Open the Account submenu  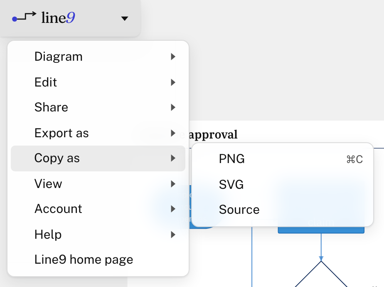tap(98, 209)
